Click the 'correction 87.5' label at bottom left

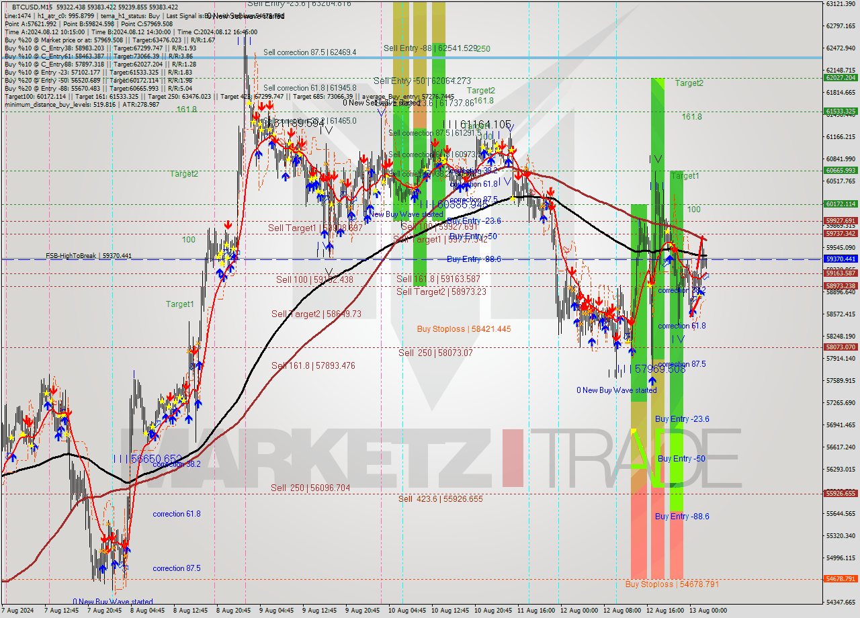point(176,568)
